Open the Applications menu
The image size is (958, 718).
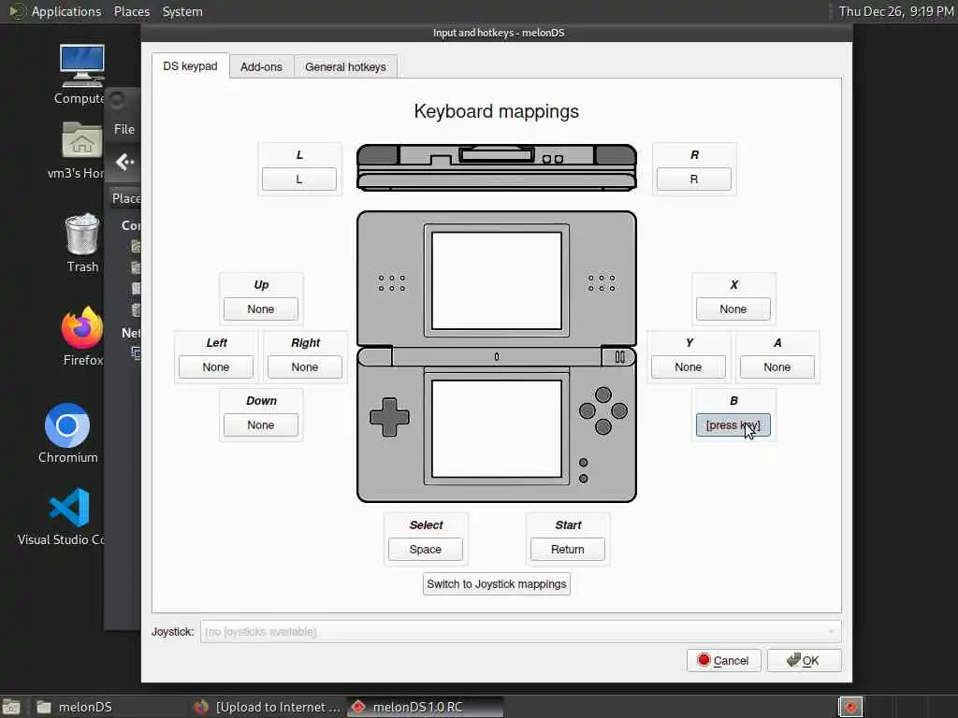click(x=66, y=11)
